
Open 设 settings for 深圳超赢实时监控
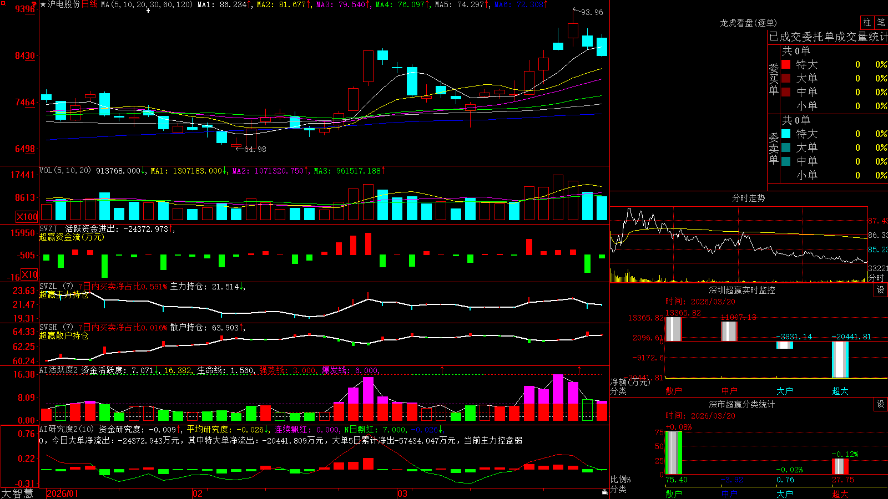(x=881, y=290)
